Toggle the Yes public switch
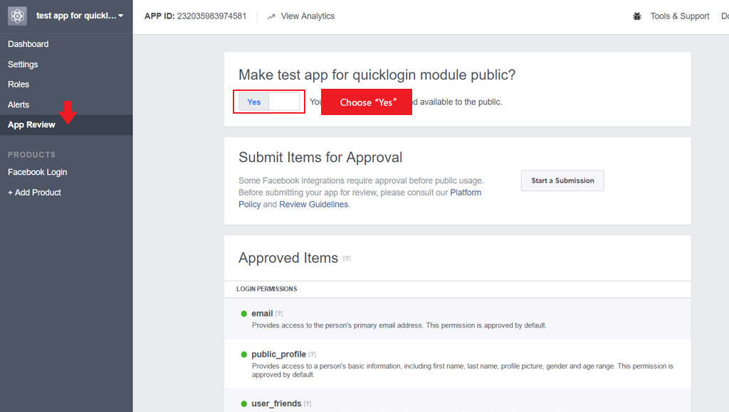The height and width of the screenshot is (412, 729). point(269,102)
